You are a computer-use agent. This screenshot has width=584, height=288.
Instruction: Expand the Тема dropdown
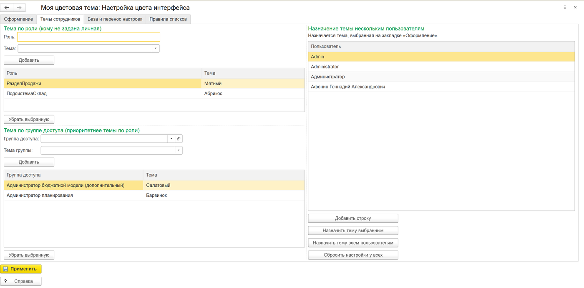[156, 48]
